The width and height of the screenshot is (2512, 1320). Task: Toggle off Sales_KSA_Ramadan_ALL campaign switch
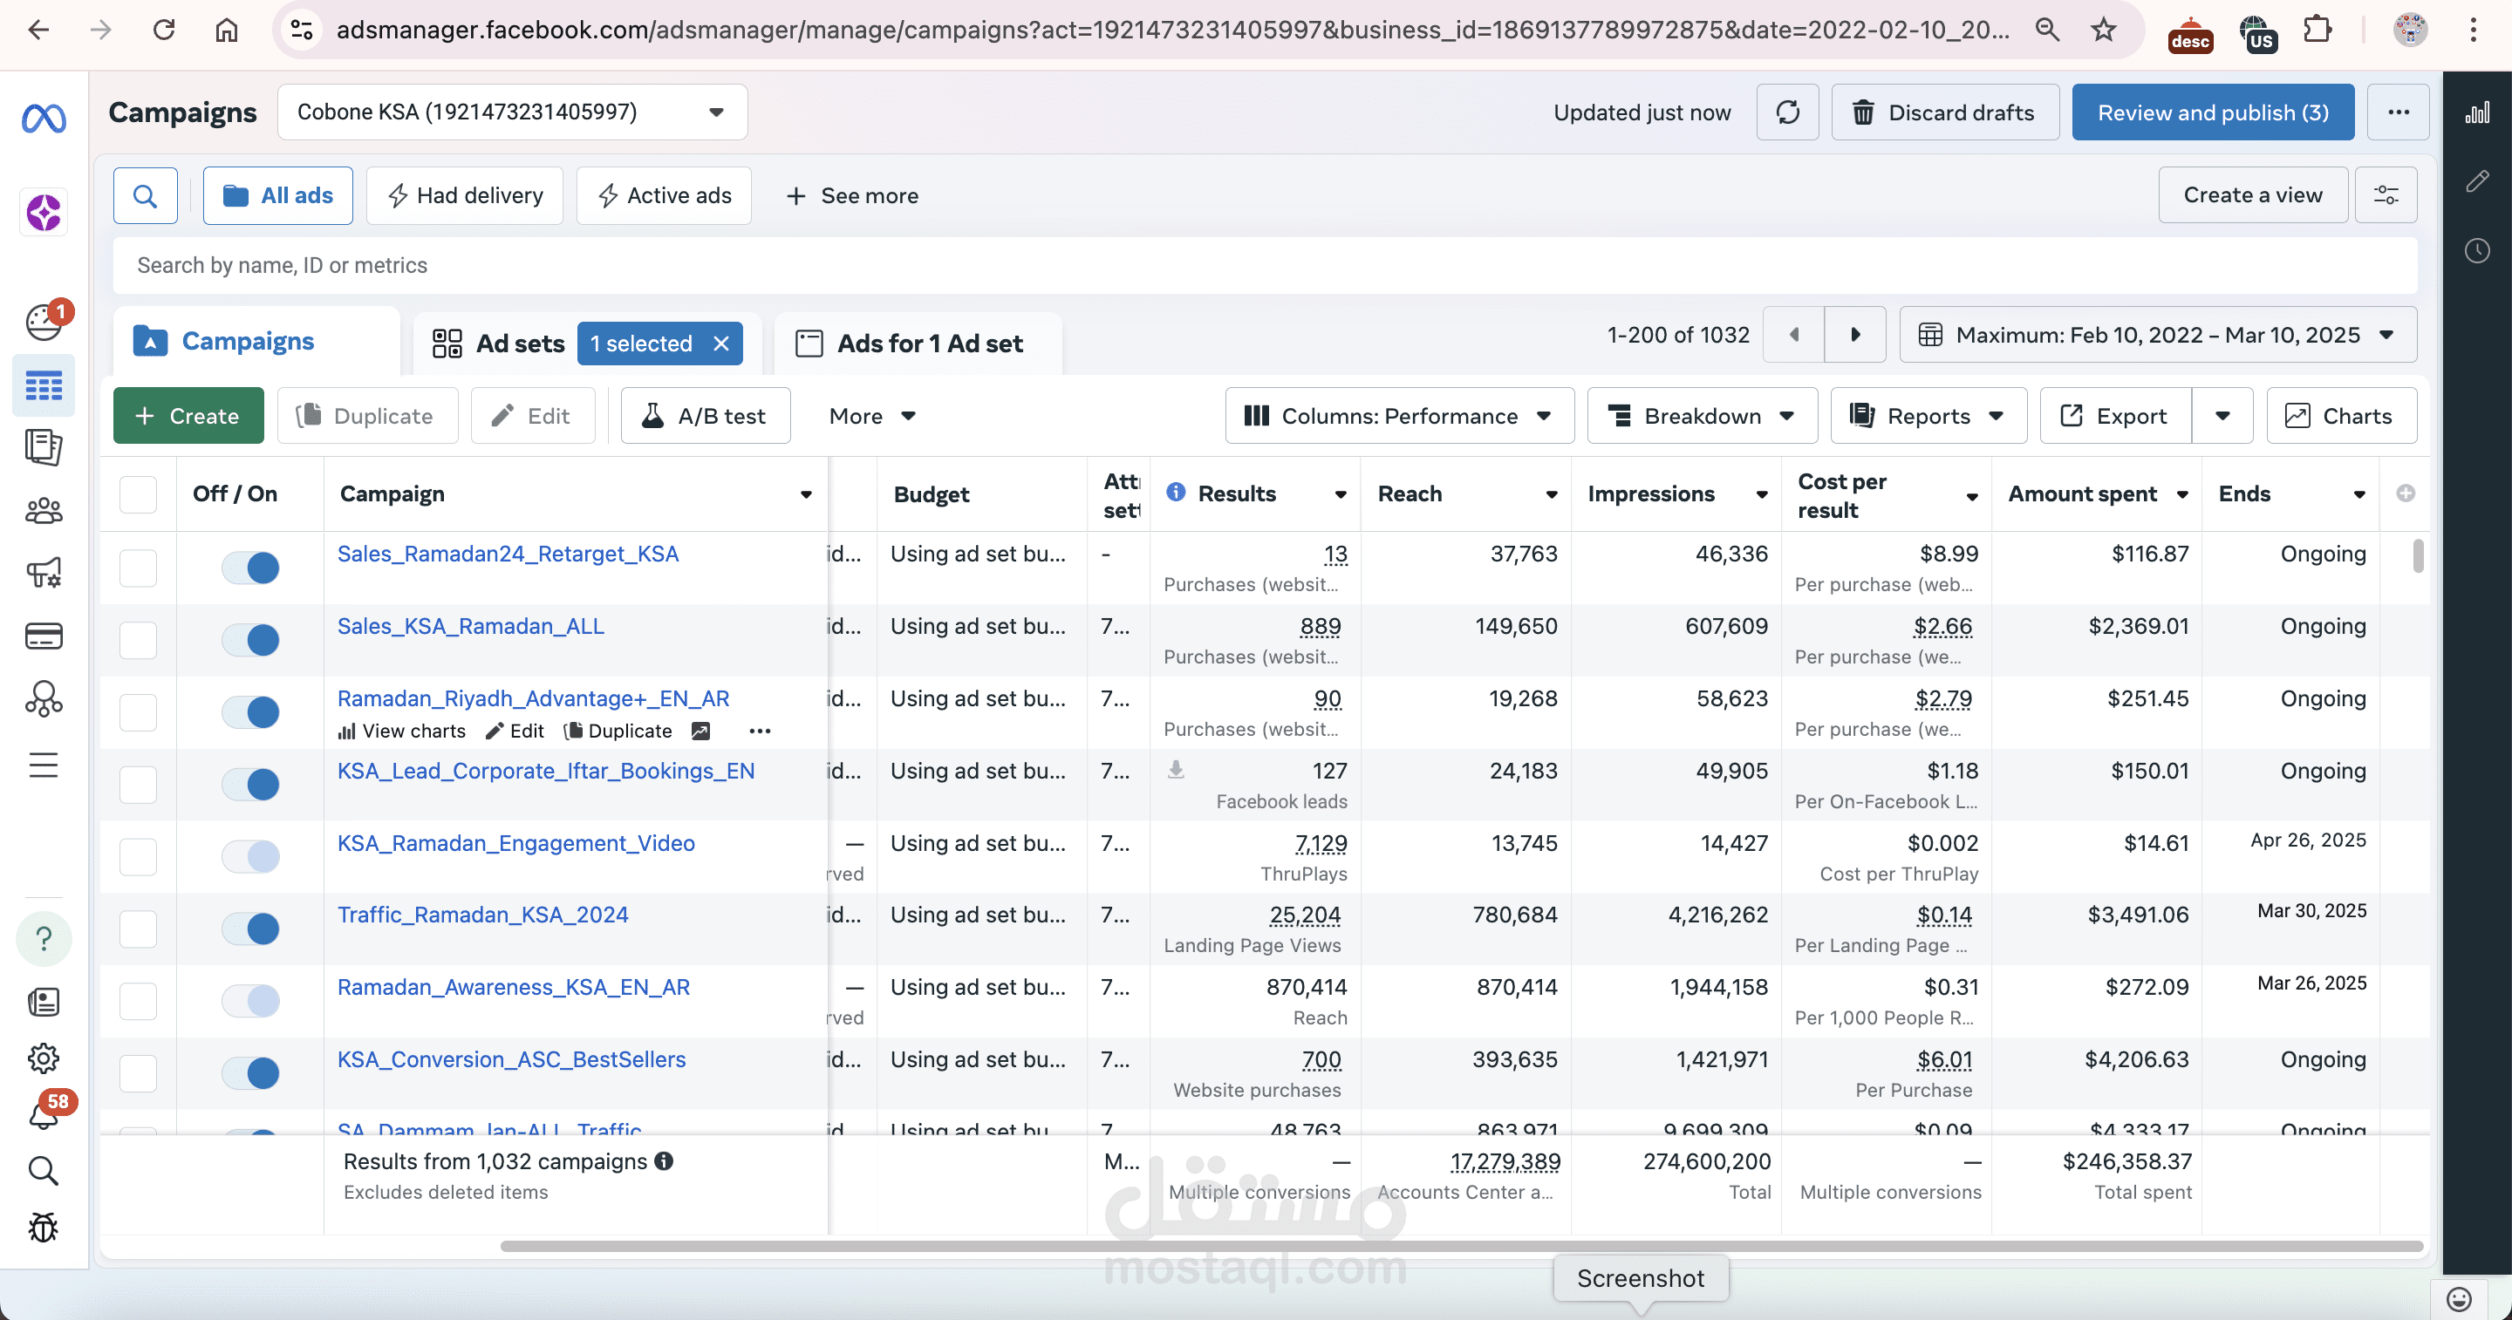click(x=250, y=641)
